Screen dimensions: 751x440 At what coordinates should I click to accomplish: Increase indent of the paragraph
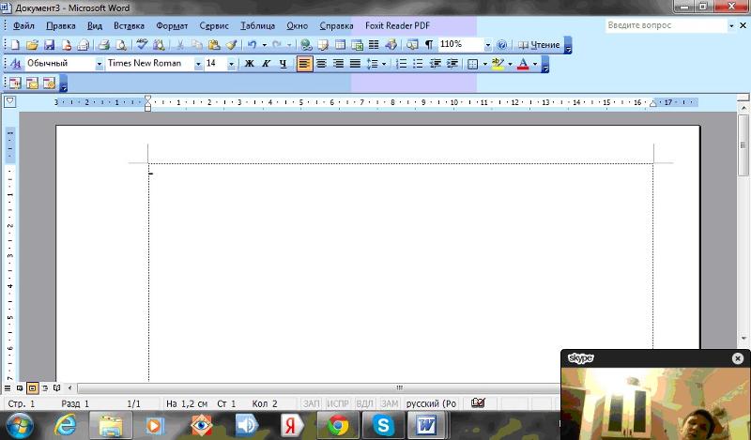(452, 63)
